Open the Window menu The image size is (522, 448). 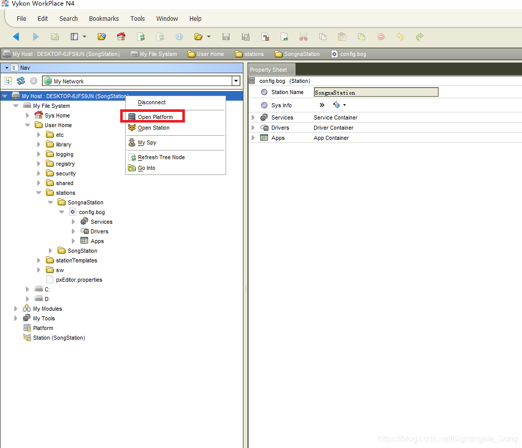(167, 19)
